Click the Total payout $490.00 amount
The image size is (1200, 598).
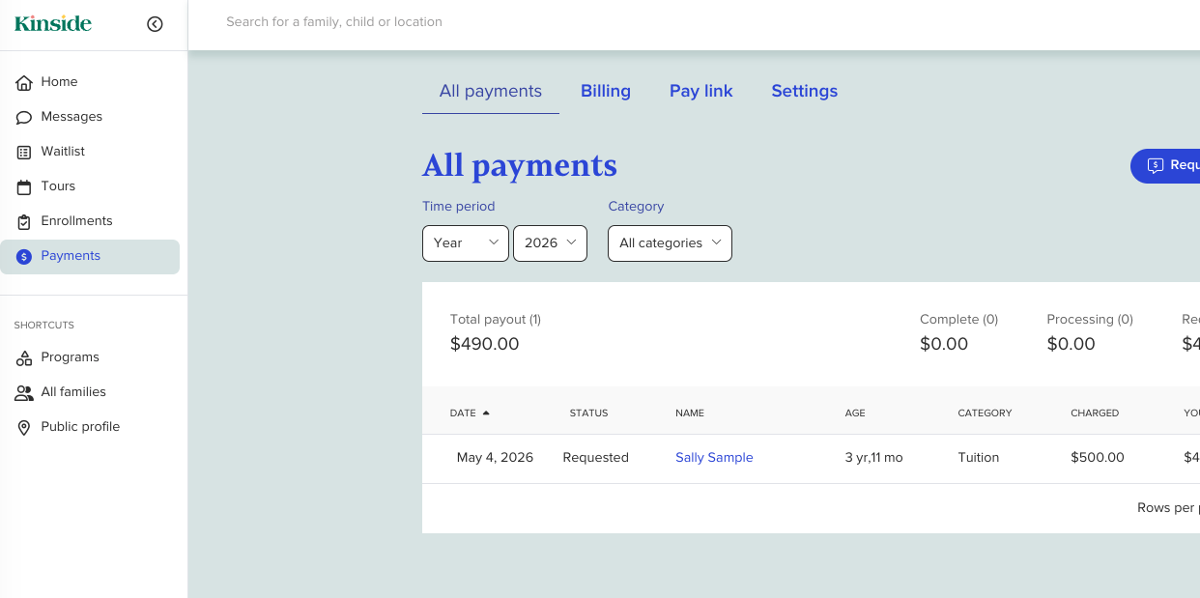485,344
